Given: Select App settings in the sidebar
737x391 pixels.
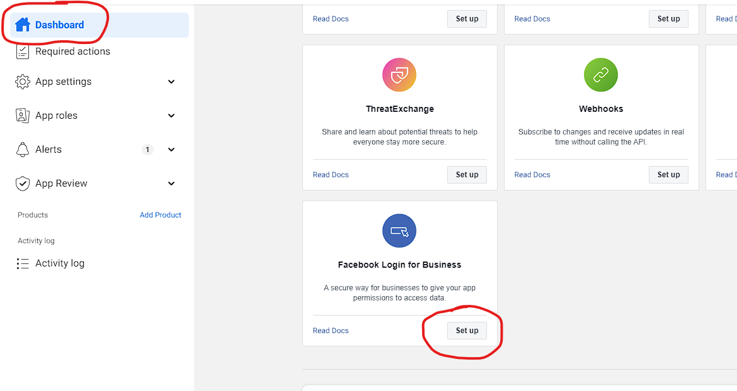Looking at the screenshot, I should (64, 82).
